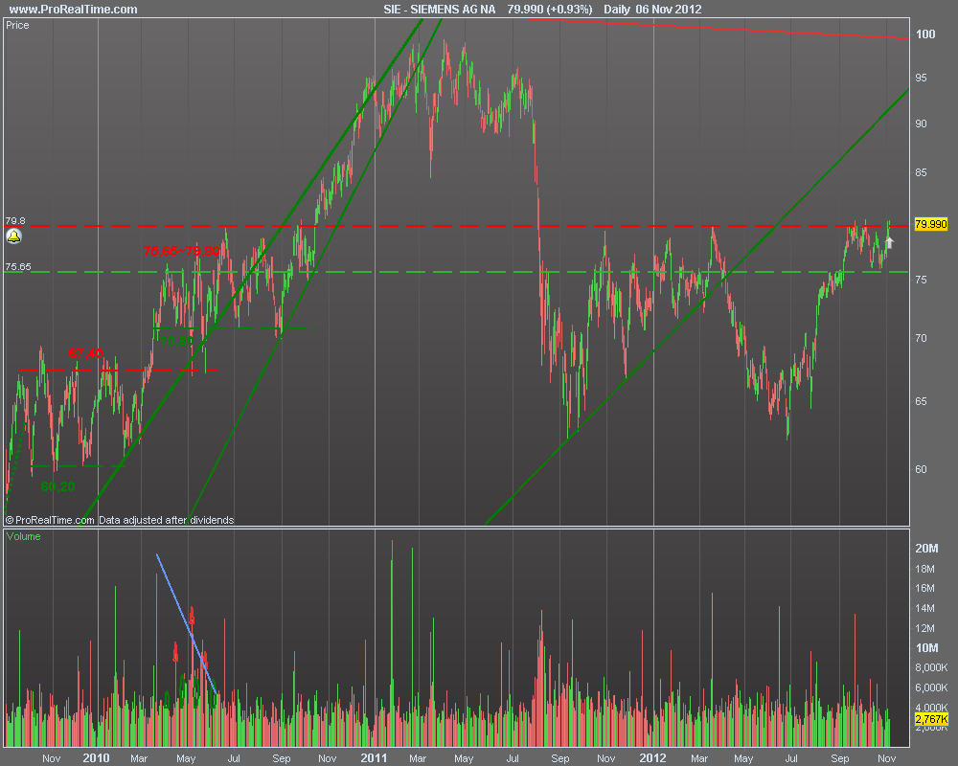Screen dimensions: 958x766
Task: Click the alert bell icon at 79.8
Action: coord(13,237)
